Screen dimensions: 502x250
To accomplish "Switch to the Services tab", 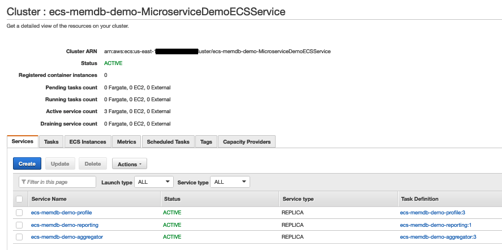I will click(x=23, y=141).
